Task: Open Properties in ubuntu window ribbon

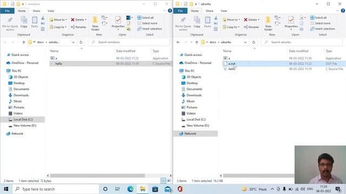Action: coord(291,23)
